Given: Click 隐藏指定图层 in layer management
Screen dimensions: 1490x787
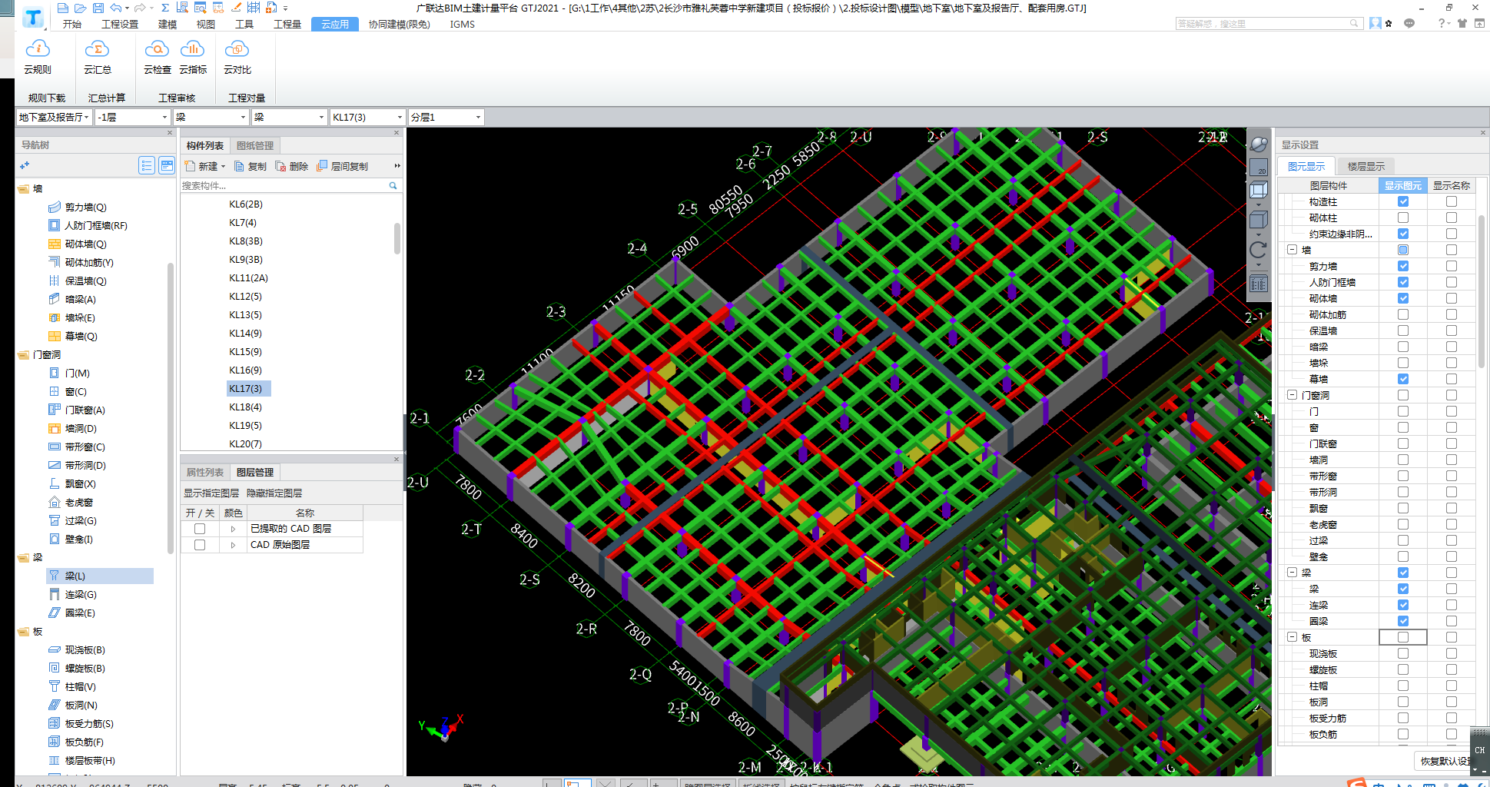Looking at the screenshot, I should click(274, 493).
